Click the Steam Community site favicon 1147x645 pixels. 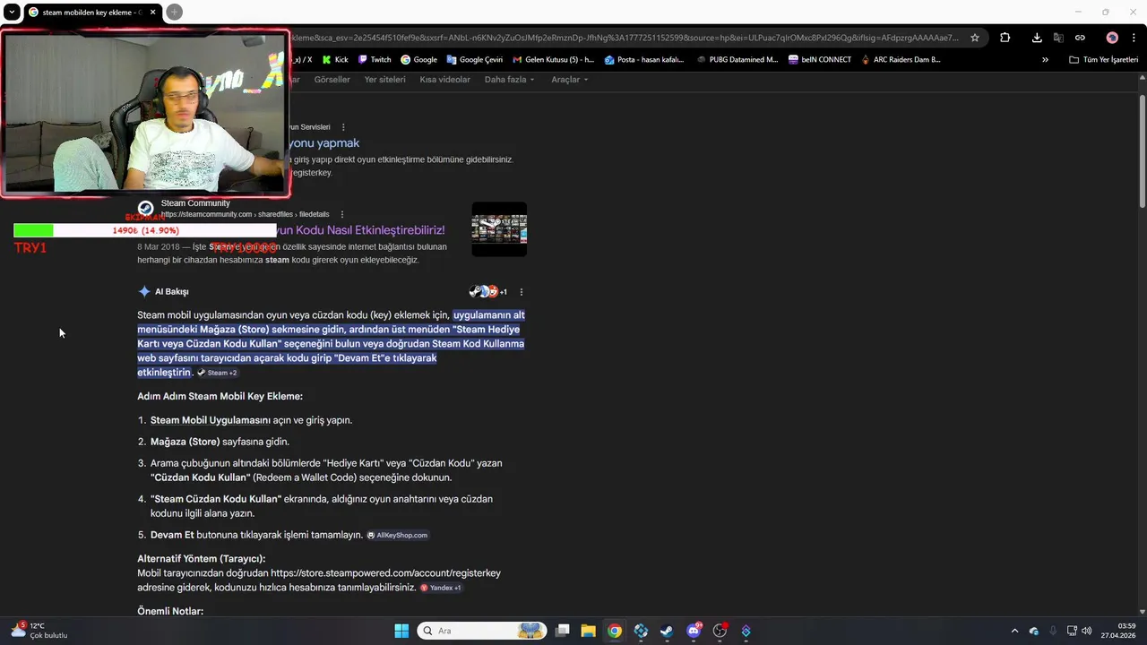pyautogui.click(x=146, y=209)
